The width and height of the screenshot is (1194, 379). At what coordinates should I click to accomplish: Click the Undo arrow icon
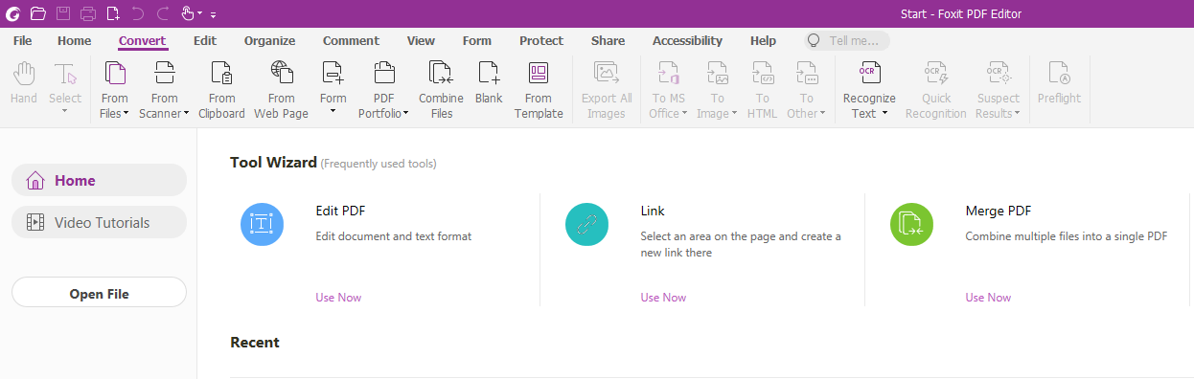click(x=138, y=13)
